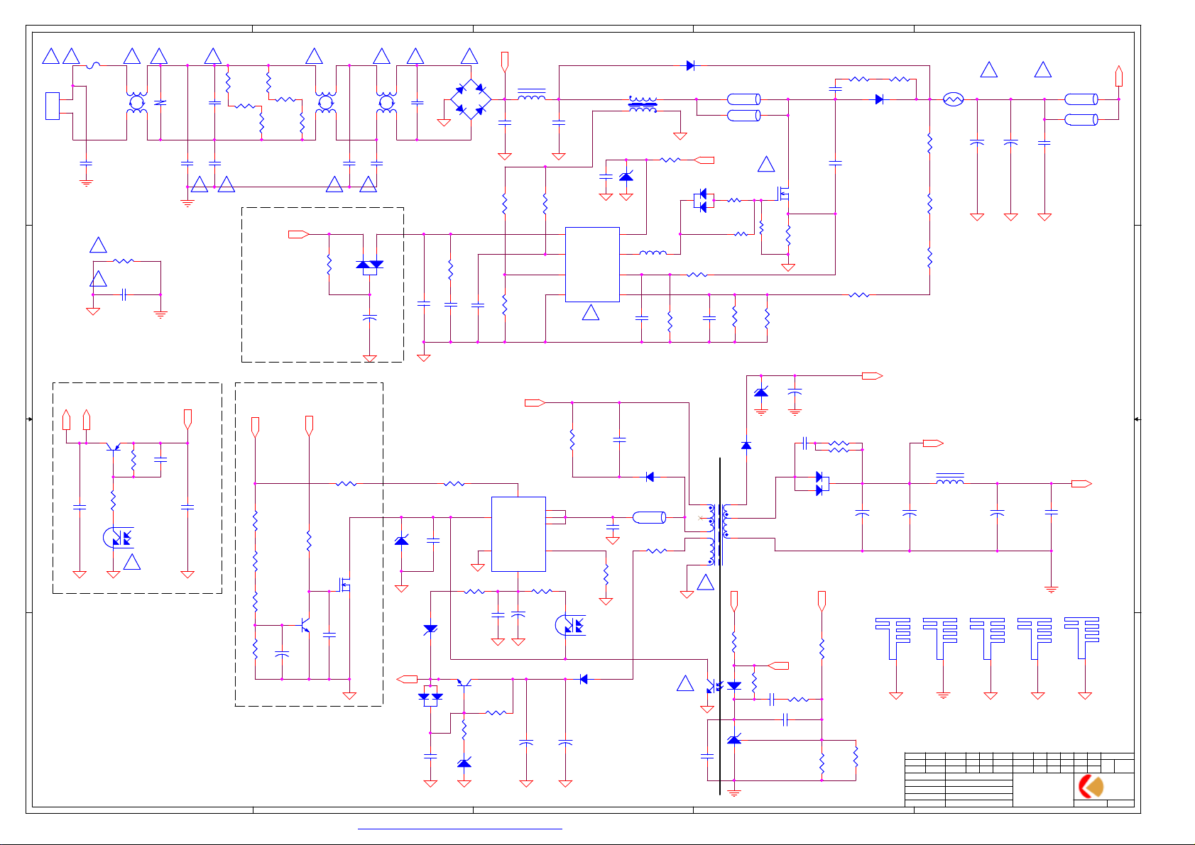Click the AC input connector rectangle
This screenshot has width=1195, height=845.
[x=53, y=106]
